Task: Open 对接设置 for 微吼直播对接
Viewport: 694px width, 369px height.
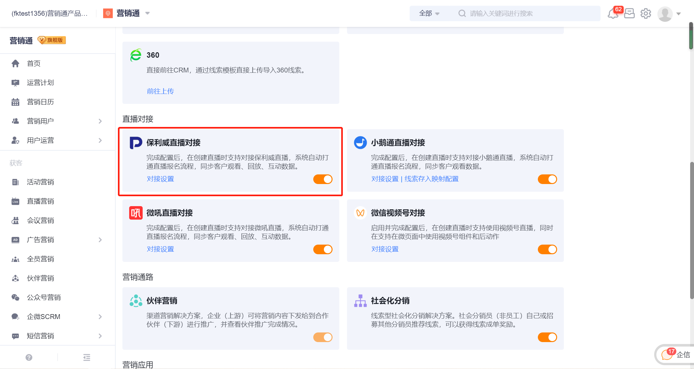Action: tap(160, 249)
